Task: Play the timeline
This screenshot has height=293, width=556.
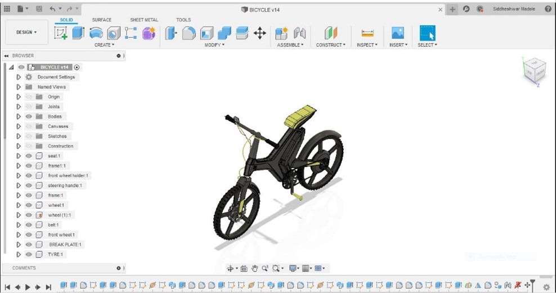Action: coord(28,287)
